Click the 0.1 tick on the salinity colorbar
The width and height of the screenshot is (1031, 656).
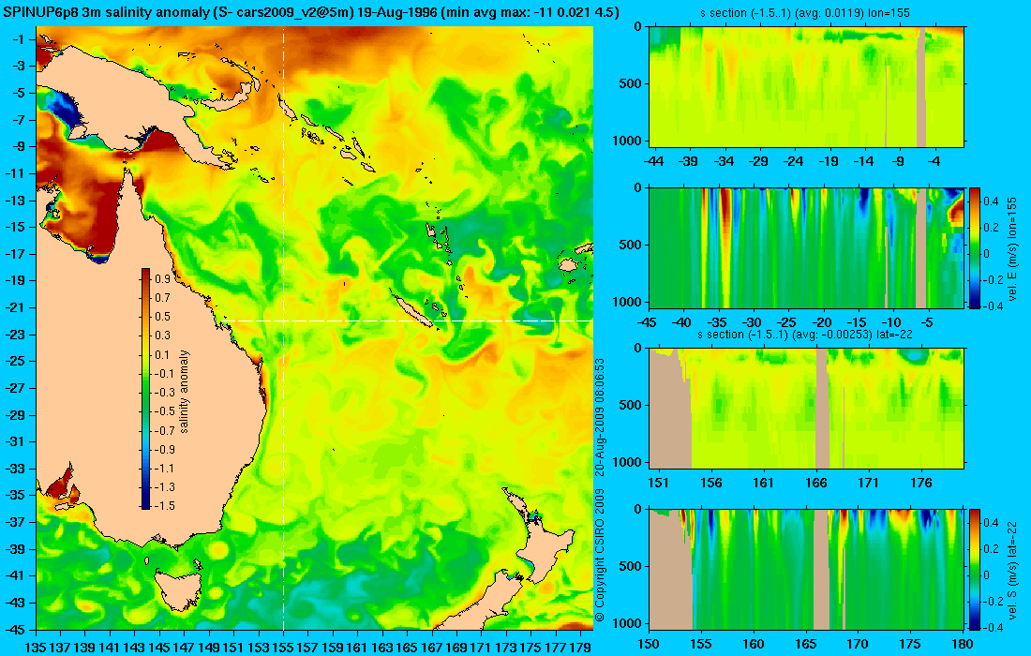pos(162,355)
